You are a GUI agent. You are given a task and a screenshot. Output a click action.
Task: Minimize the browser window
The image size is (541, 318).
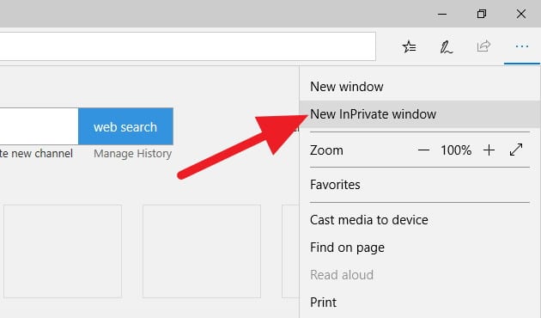pyautogui.click(x=442, y=14)
